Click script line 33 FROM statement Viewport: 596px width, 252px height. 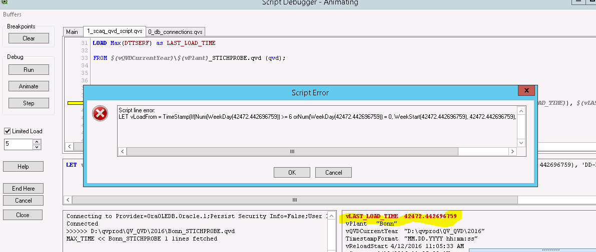pyautogui.click(x=189, y=58)
